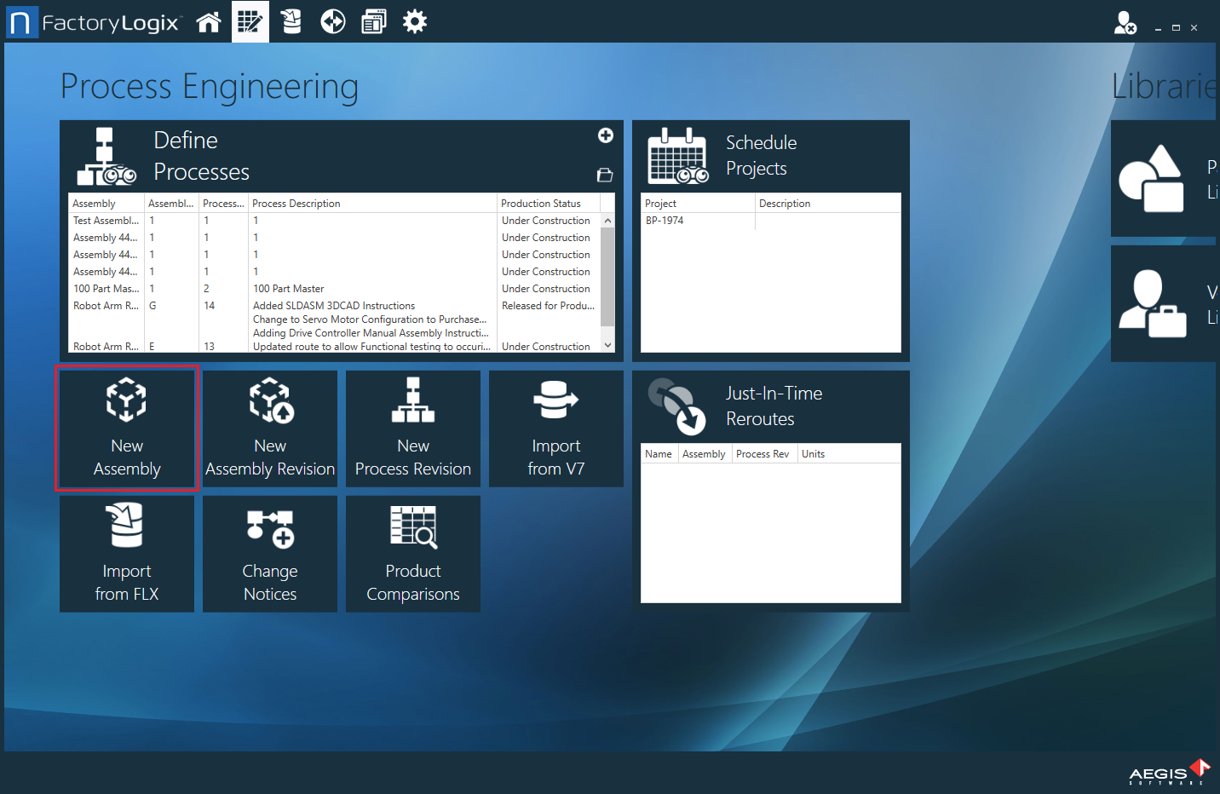Open the New Process Revision tile

[x=413, y=429]
